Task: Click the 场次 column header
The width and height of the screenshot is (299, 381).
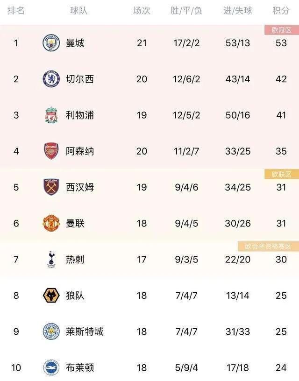Action: click(x=142, y=11)
